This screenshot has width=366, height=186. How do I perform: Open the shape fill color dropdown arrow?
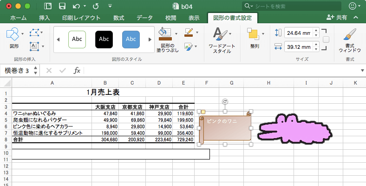tap(176, 34)
